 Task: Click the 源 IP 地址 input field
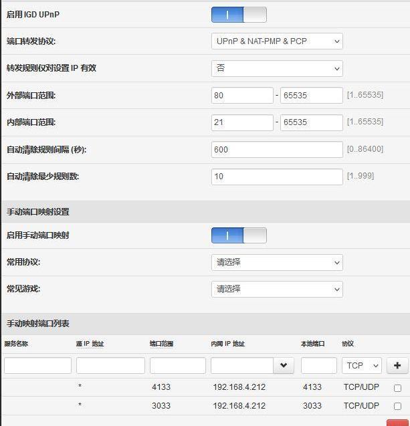click(x=110, y=365)
